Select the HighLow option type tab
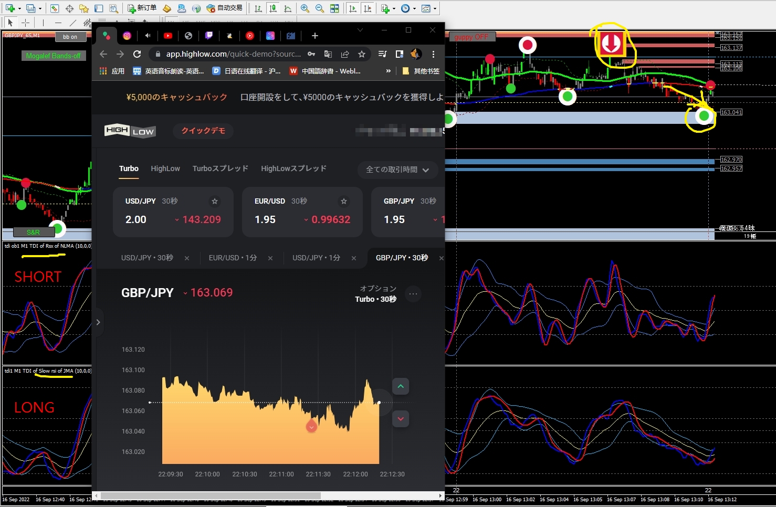 165,168
